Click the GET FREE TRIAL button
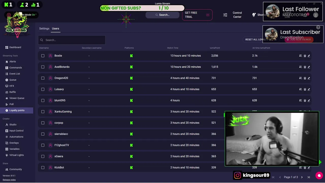 pyautogui.click(x=197, y=15)
